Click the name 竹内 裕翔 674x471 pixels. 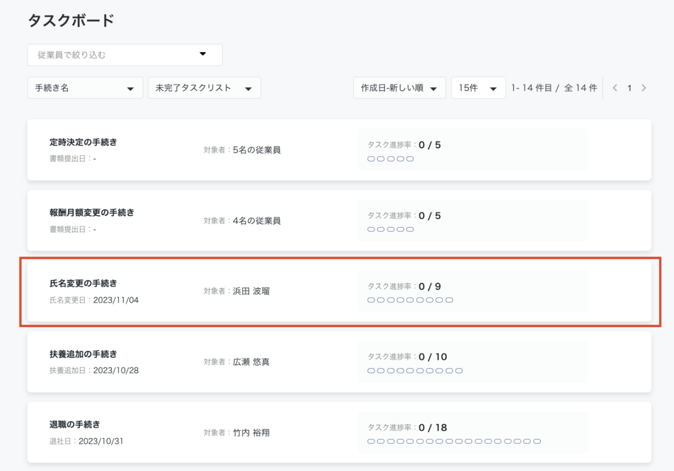point(251,432)
